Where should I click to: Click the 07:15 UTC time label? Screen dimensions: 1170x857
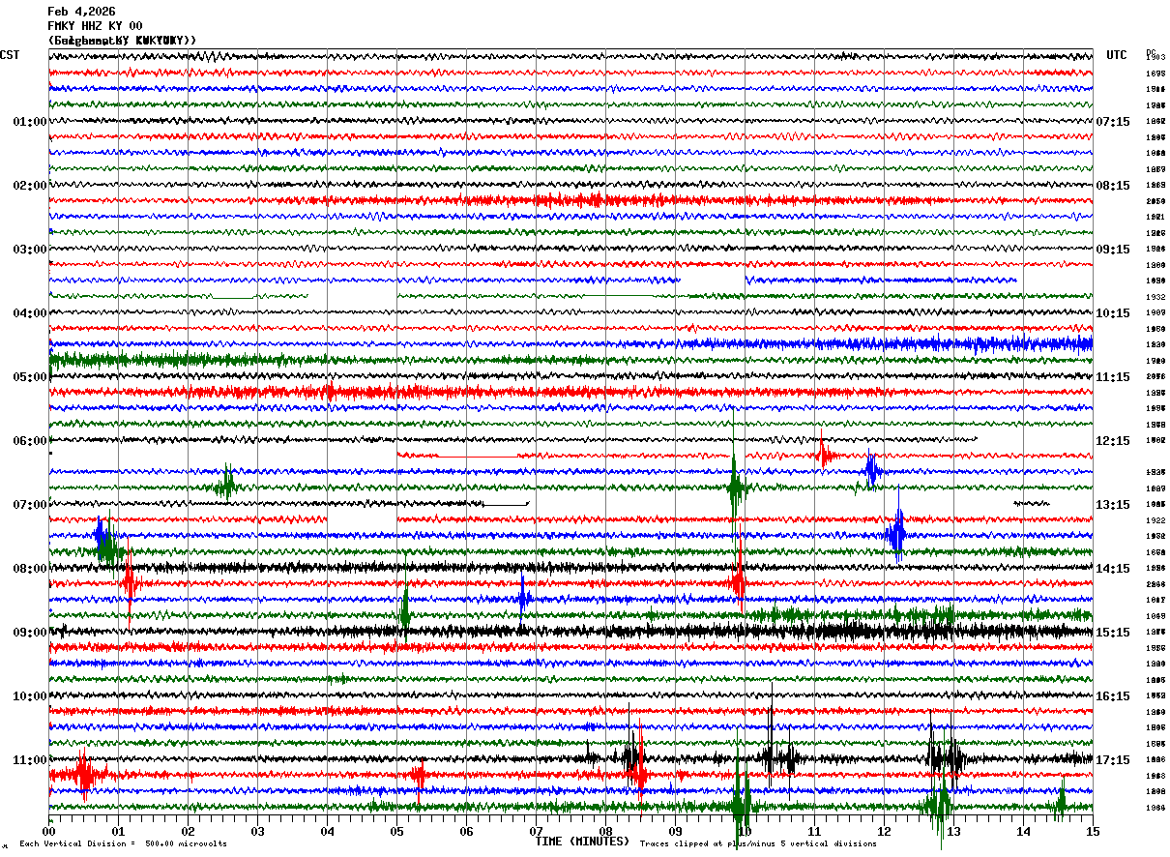pos(1113,122)
